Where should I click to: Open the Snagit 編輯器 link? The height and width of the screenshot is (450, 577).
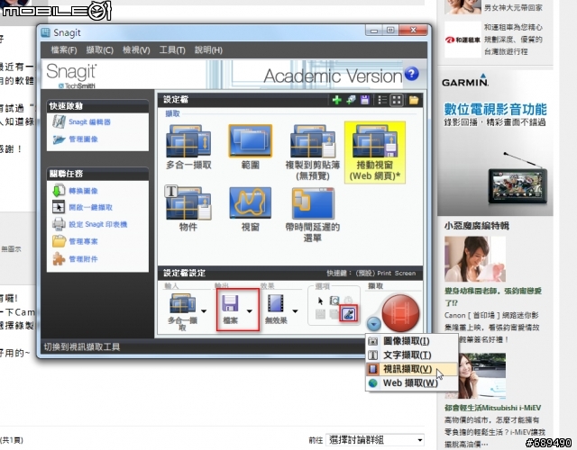coord(89,122)
